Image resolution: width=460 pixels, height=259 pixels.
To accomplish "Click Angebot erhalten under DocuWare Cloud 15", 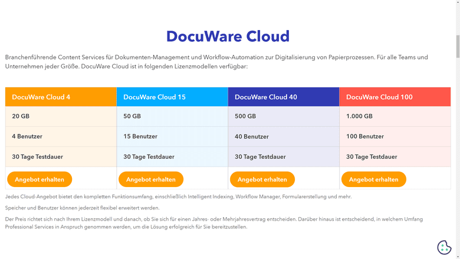I will coord(151,179).
